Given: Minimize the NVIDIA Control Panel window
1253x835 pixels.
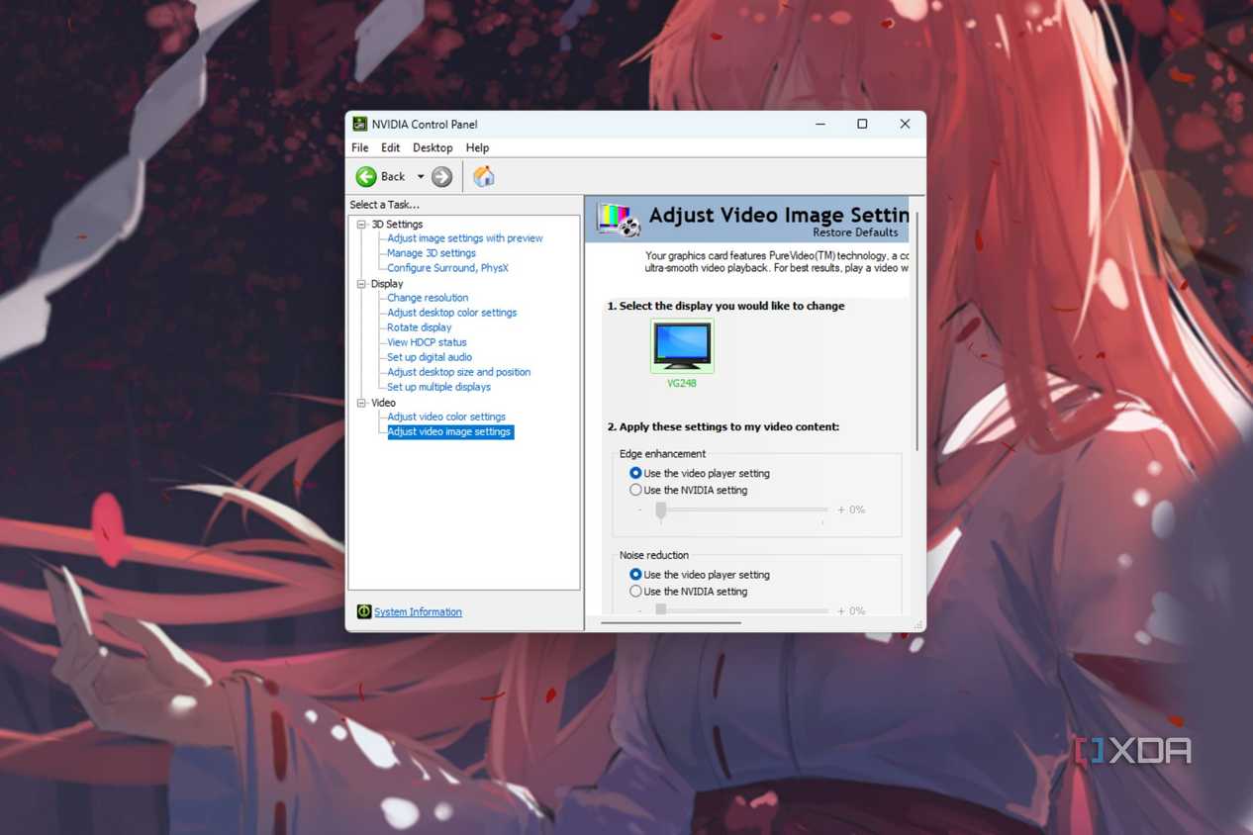Looking at the screenshot, I should coord(820,124).
